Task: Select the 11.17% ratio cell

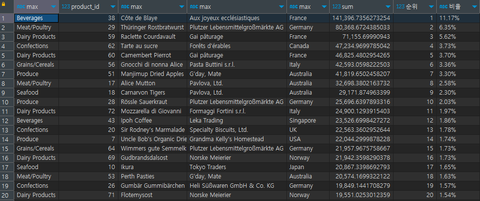Action: 458,18
